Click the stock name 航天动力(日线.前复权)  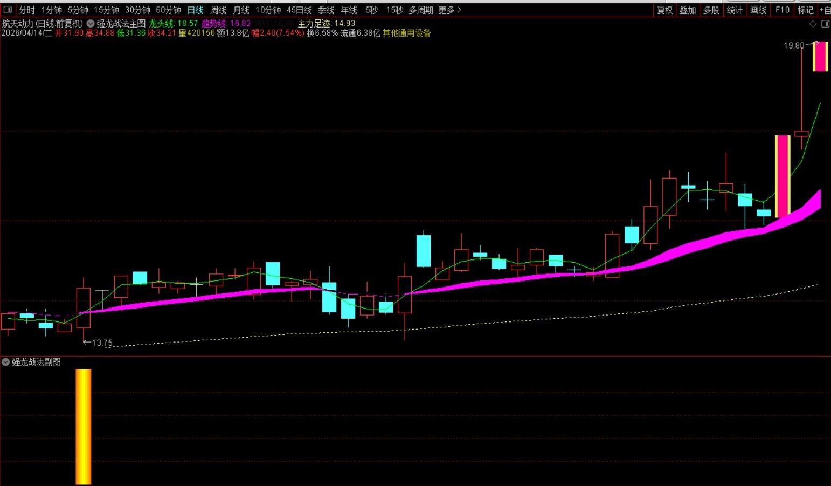point(43,24)
